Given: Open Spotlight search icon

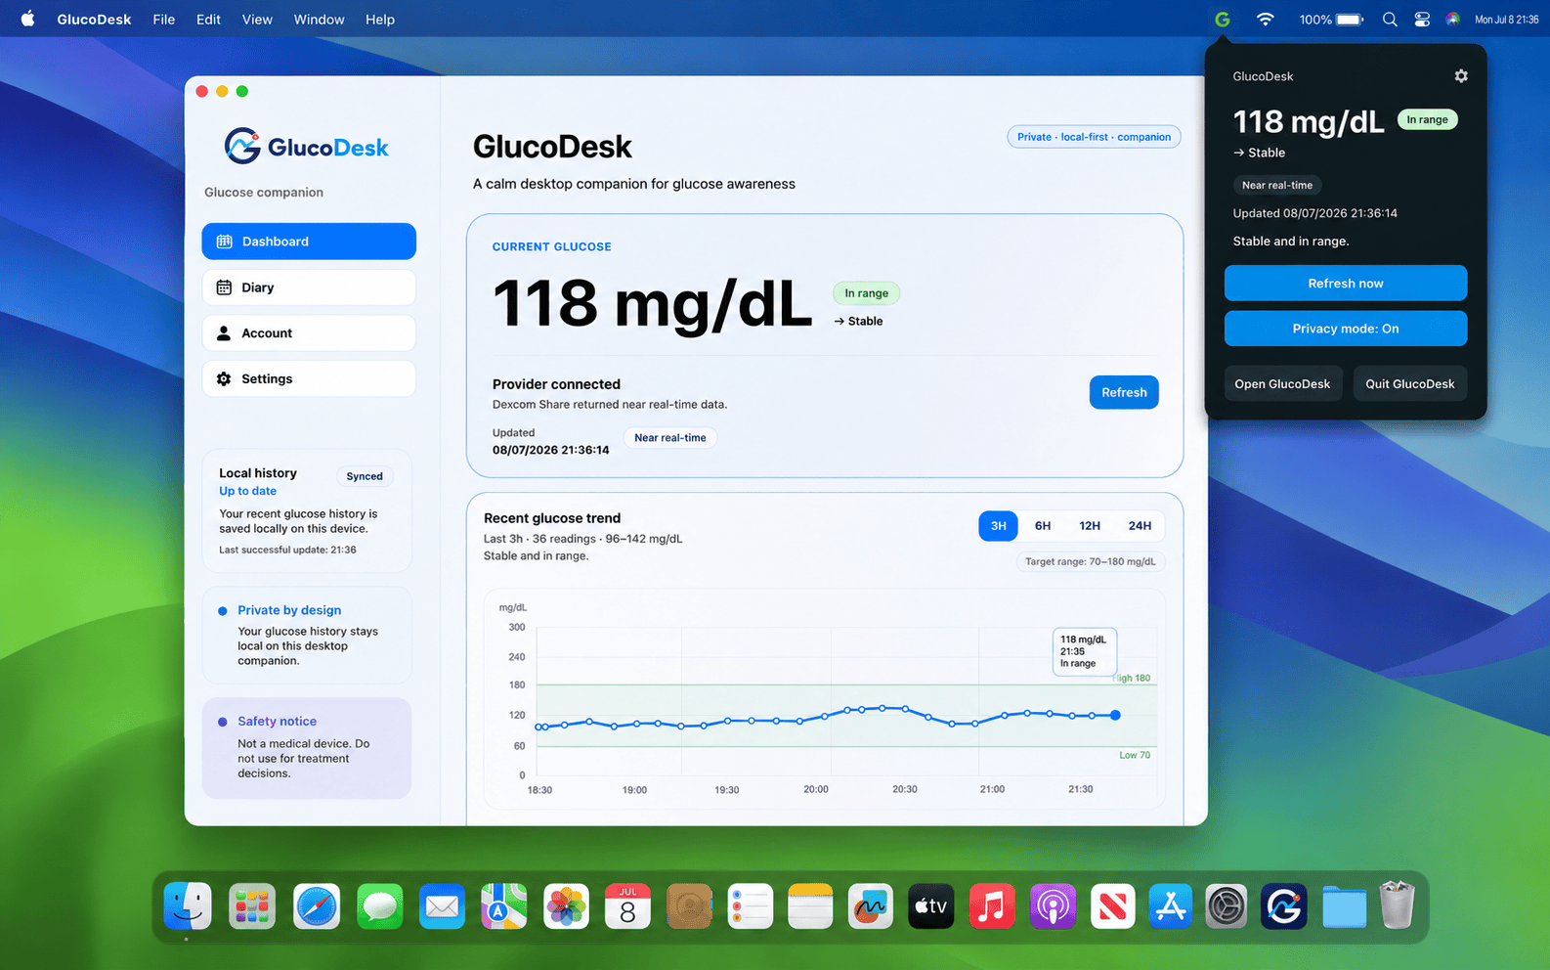Looking at the screenshot, I should pos(1389,20).
